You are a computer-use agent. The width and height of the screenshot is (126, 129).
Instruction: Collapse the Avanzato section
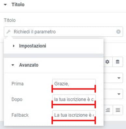coord(13,65)
